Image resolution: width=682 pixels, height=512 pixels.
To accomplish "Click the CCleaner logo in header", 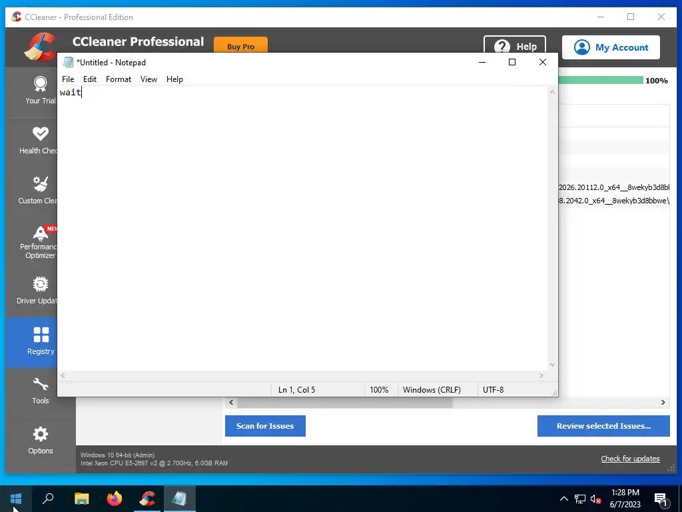I will (40, 47).
